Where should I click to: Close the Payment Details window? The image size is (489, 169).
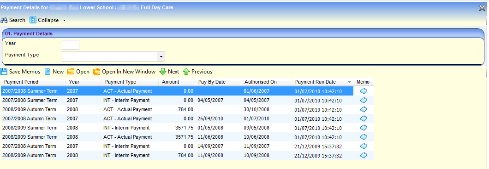pyautogui.click(x=482, y=8)
